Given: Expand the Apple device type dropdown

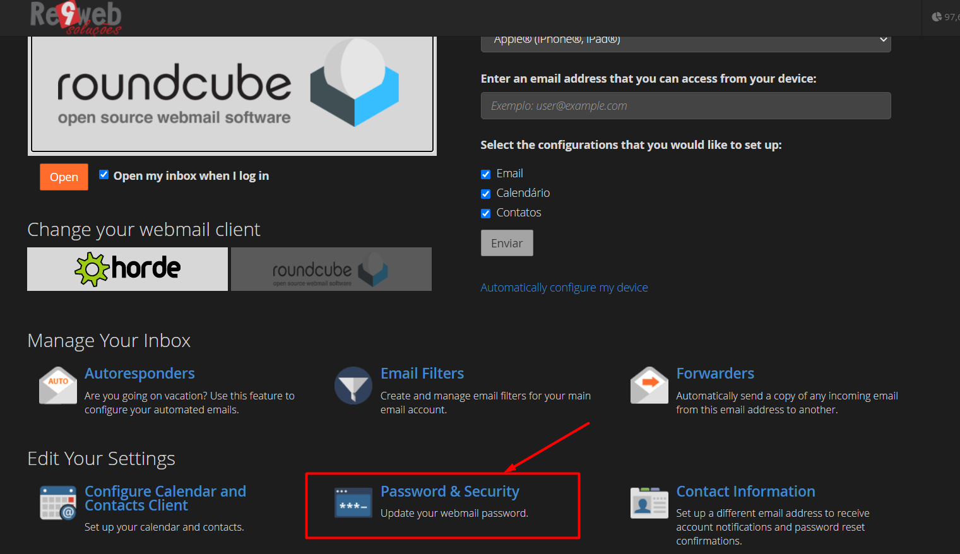Looking at the screenshot, I should pyautogui.click(x=686, y=42).
